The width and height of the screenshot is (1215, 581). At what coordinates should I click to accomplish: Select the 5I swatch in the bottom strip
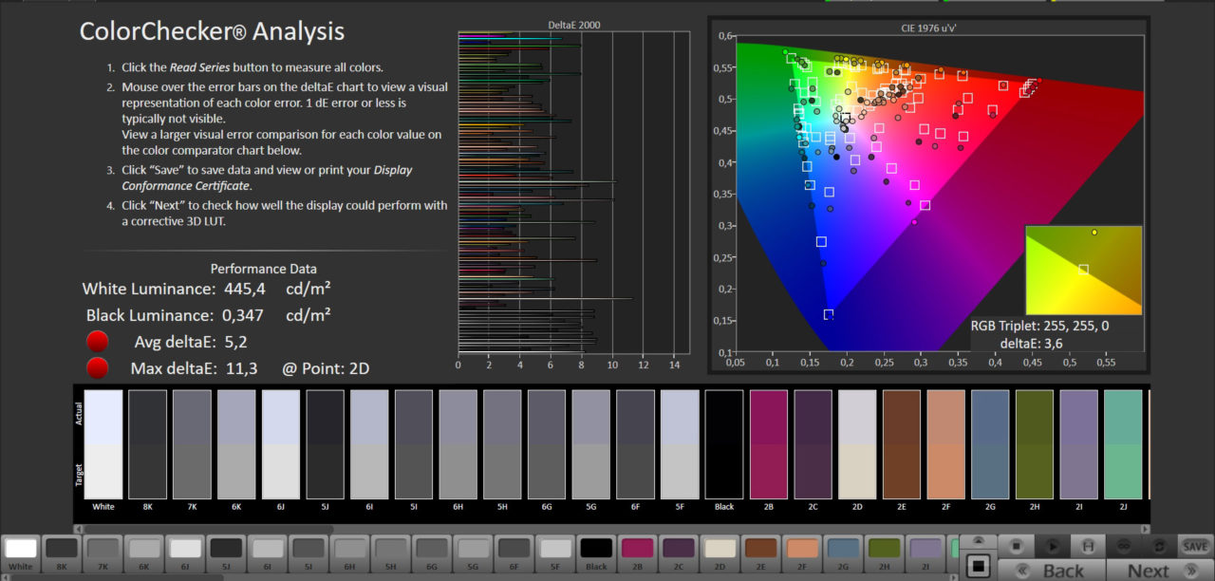coord(308,553)
